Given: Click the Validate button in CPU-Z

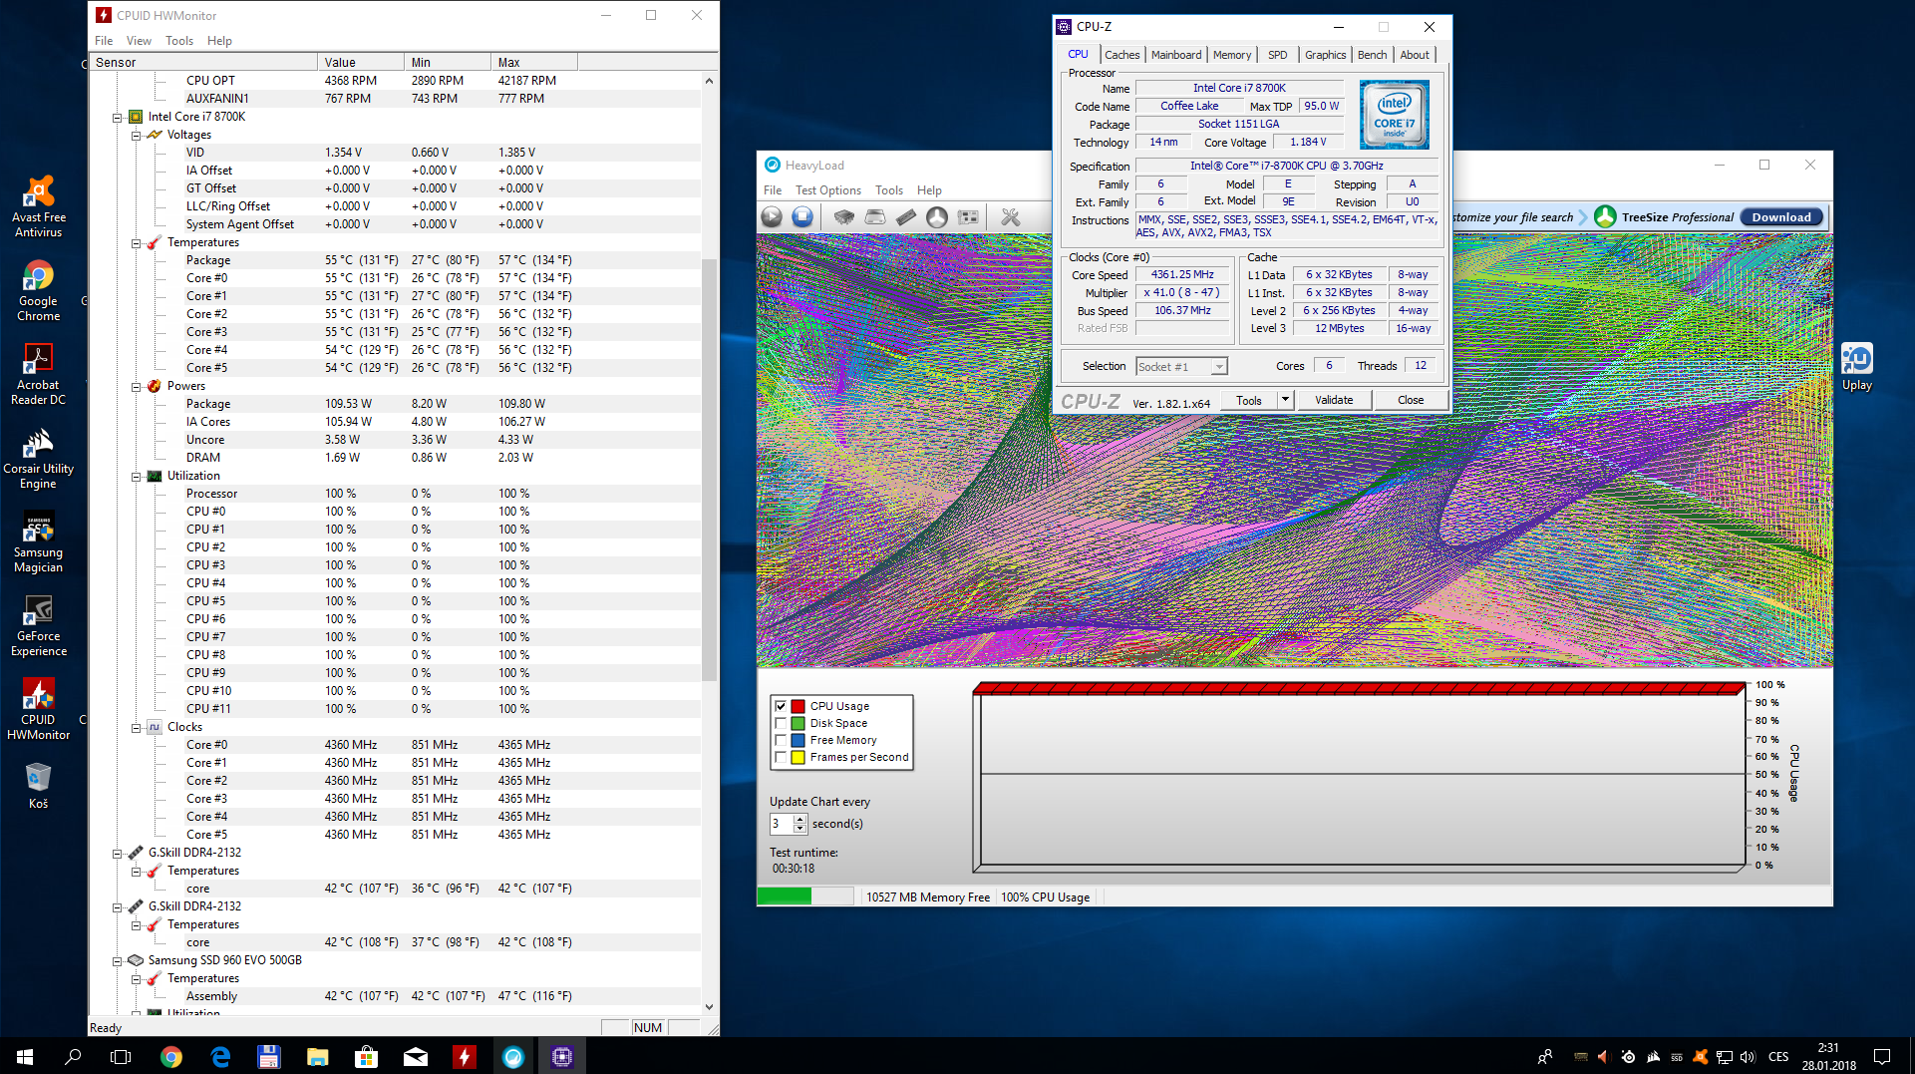Looking at the screenshot, I should point(1333,400).
